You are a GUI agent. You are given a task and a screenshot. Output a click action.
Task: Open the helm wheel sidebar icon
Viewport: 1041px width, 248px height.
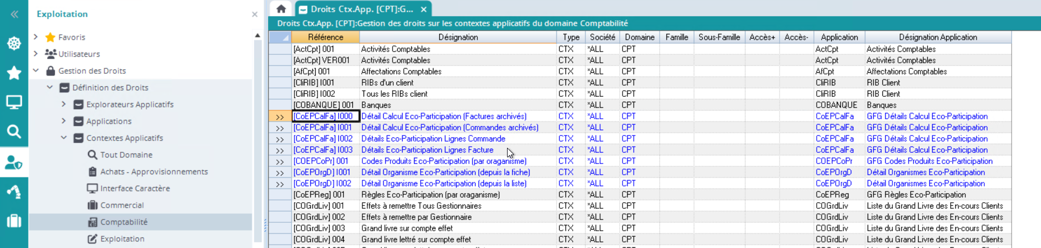point(14,43)
